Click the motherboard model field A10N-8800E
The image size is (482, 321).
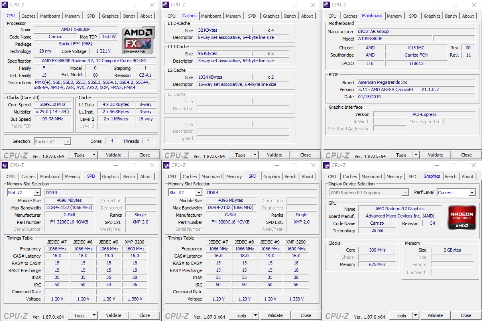[x=395, y=39]
